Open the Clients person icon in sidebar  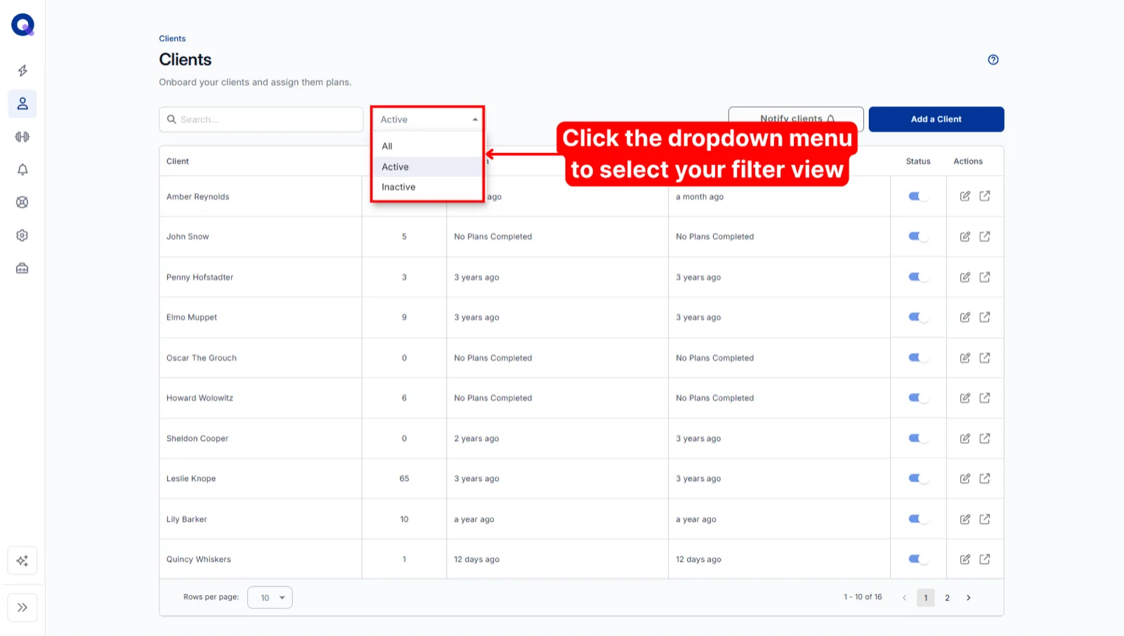22,104
